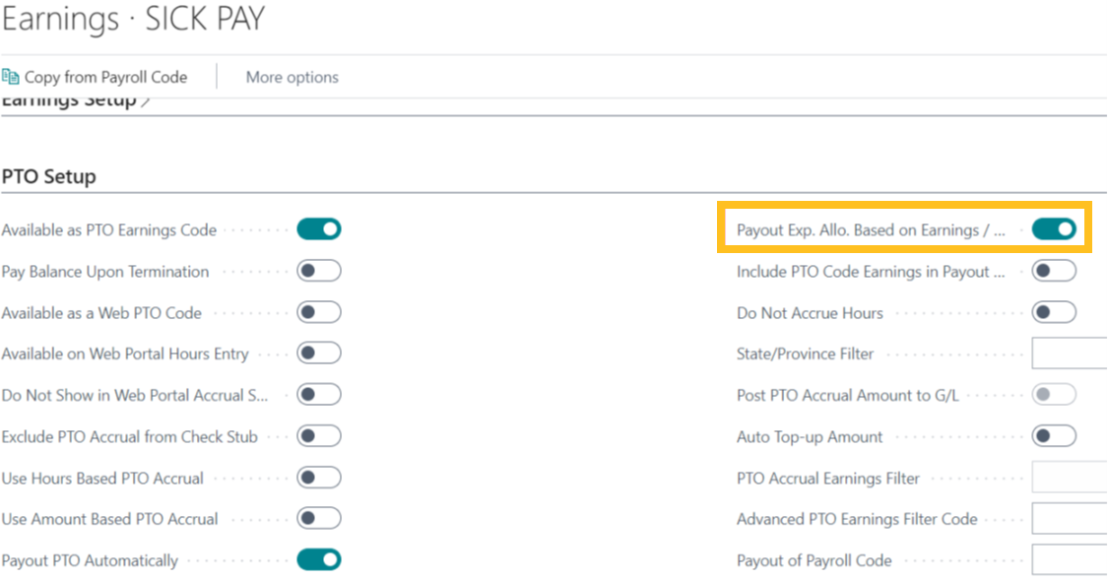The width and height of the screenshot is (1108, 579).
Task: Click the State/Province Filter field
Action: [x=1070, y=354]
